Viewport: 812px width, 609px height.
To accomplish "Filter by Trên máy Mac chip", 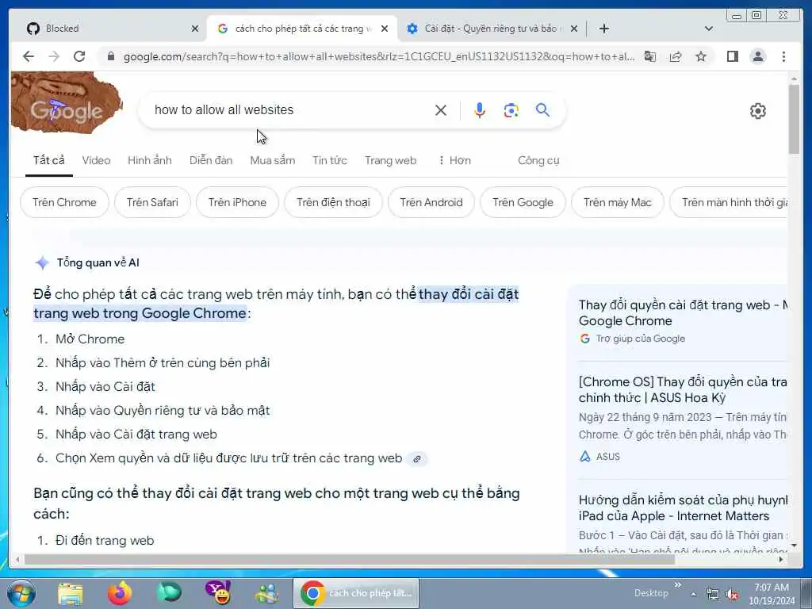I will pos(617,202).
